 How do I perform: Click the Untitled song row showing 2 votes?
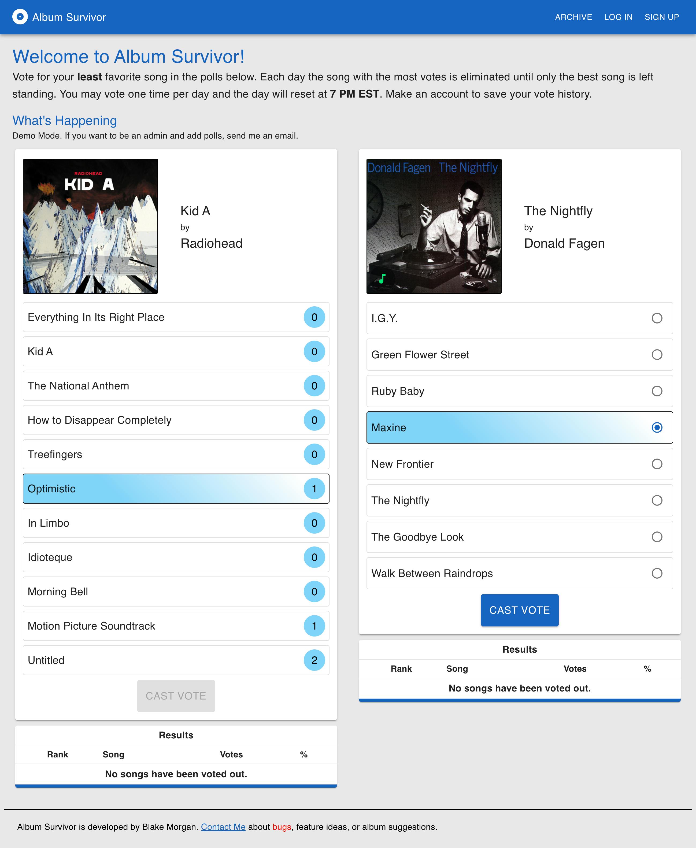175,660
